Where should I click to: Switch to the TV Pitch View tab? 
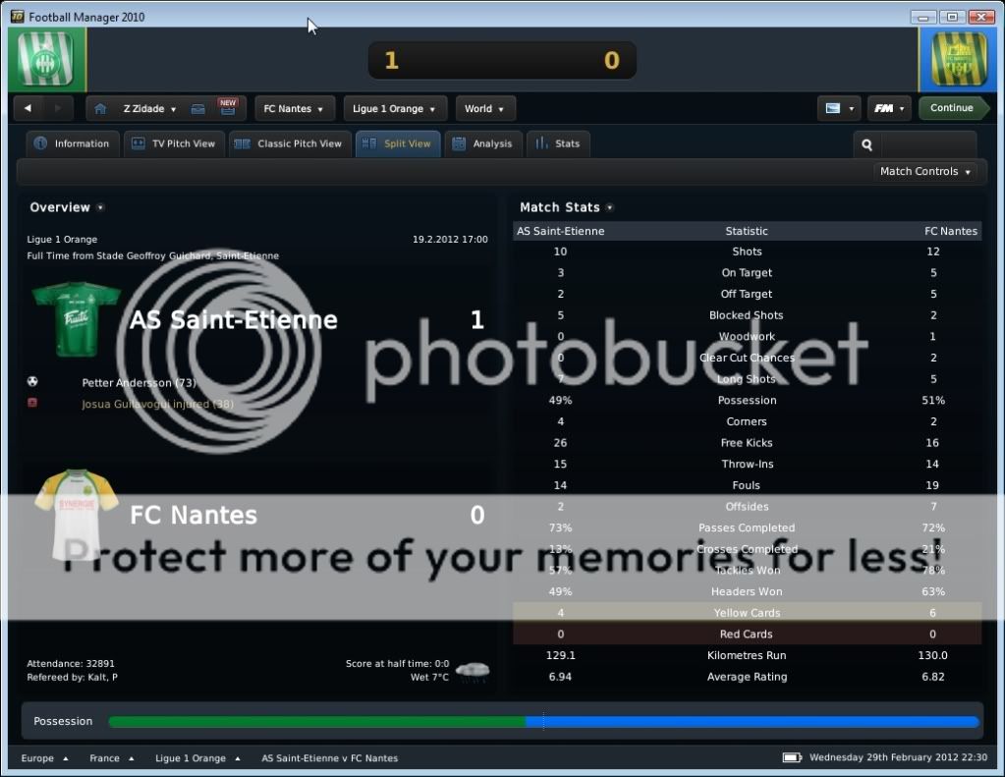point(173,143)
